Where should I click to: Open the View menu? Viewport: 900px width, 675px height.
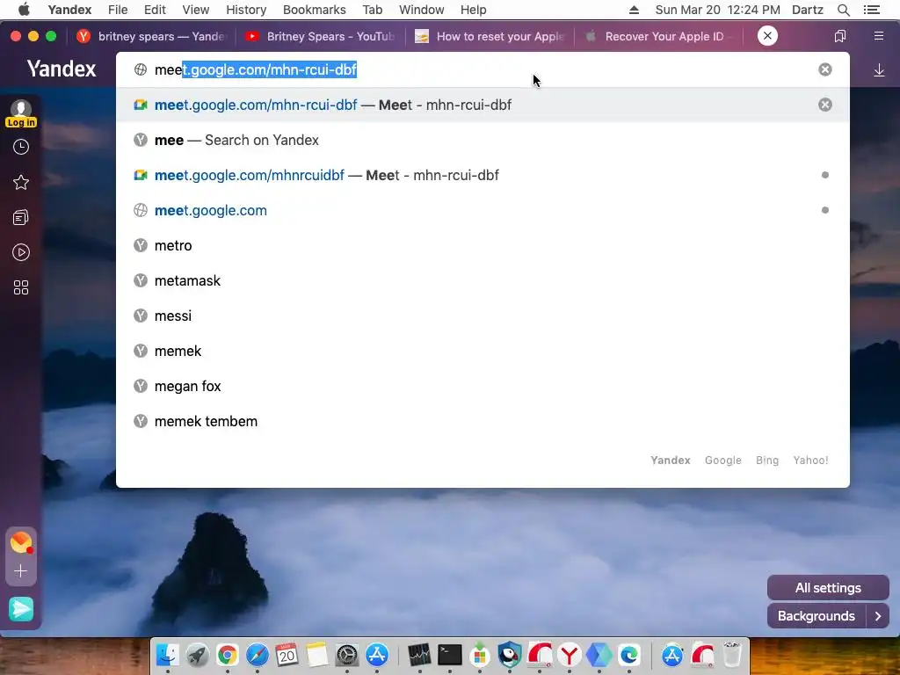tap(196, 10)
